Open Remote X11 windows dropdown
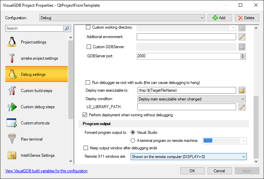This screenshot has height=179, width=264. (188, 157)
